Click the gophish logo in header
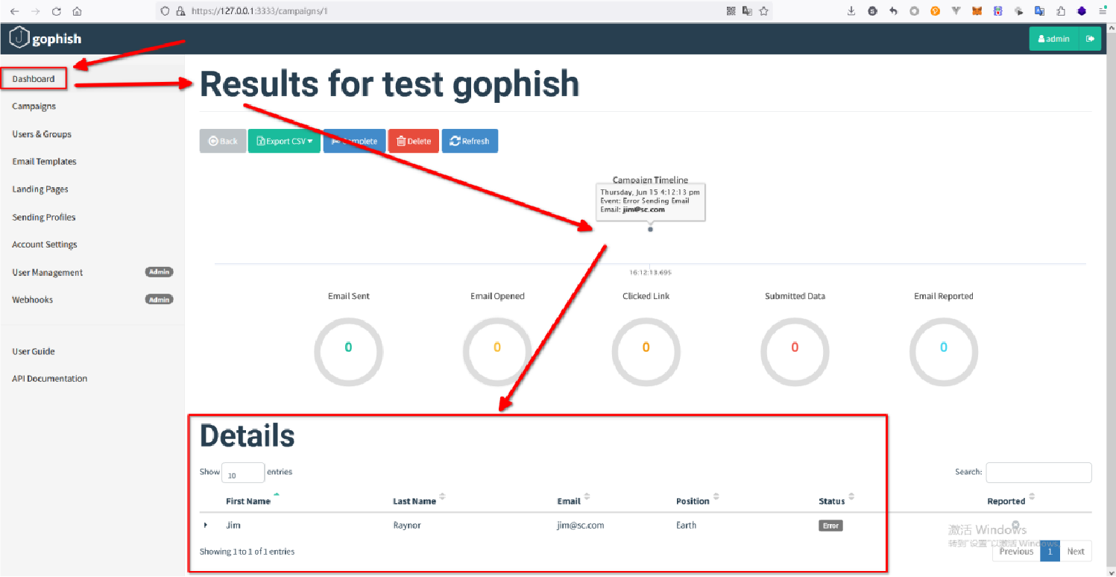1116x577 pixels. (x=45, y=39)
